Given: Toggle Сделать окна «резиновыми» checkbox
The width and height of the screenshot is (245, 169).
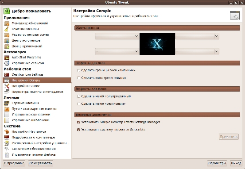Looking at the screenshot, I should (x=78, y=78).
